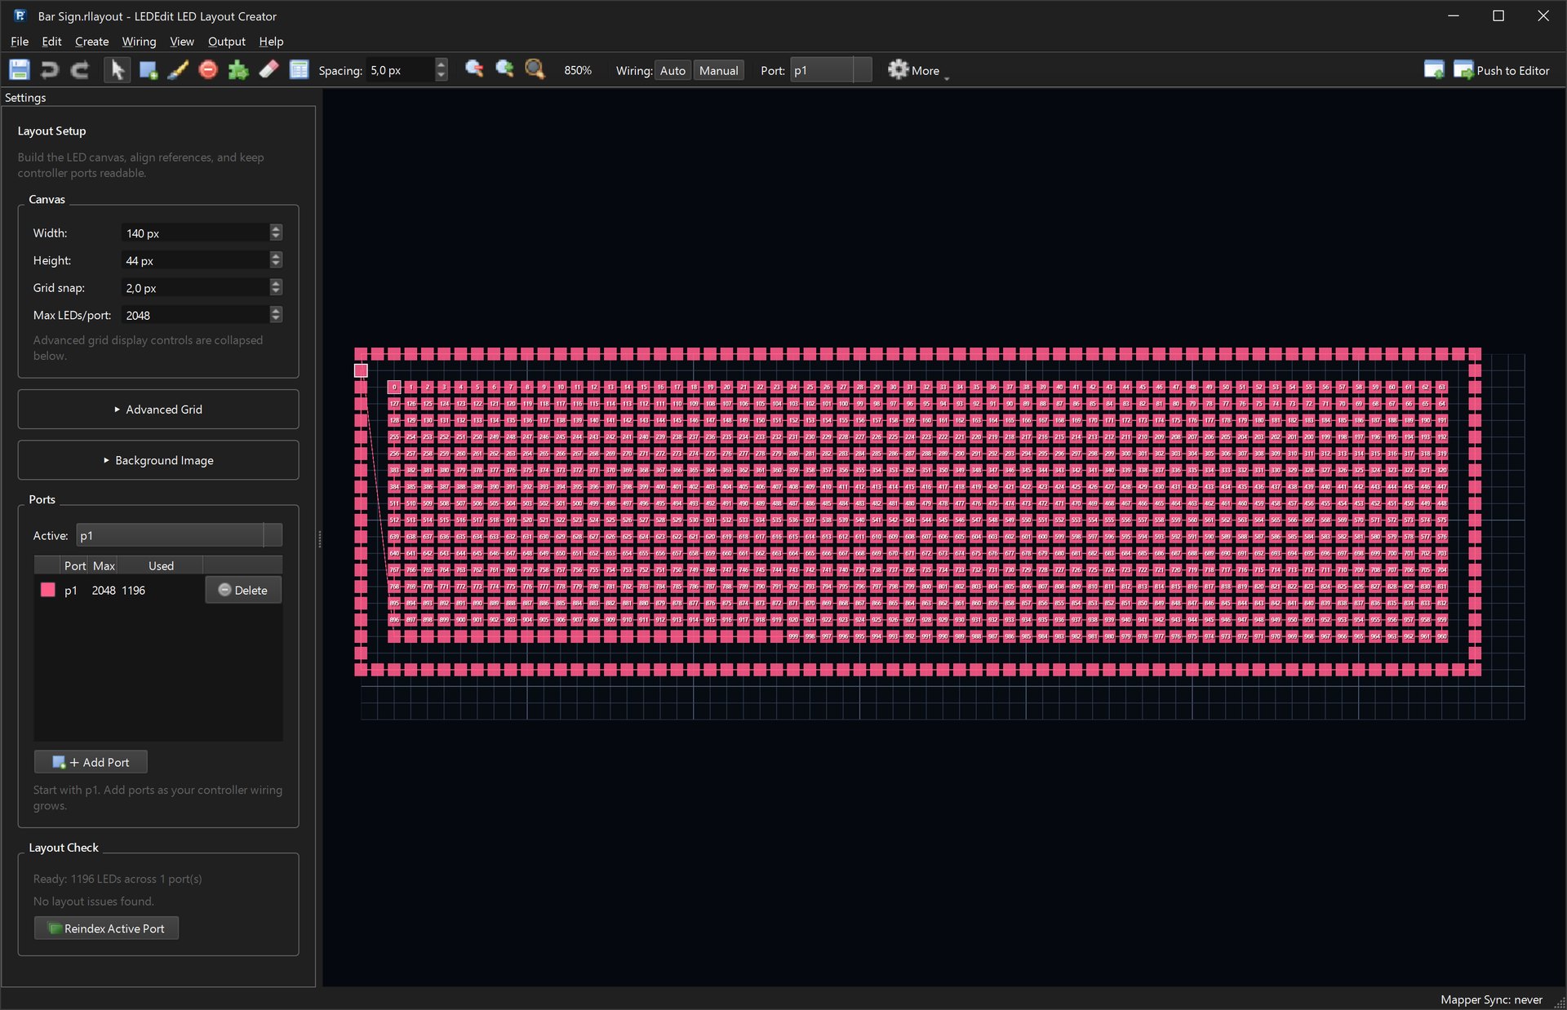
Task: Undo the last action
Action: click(50, 70)
